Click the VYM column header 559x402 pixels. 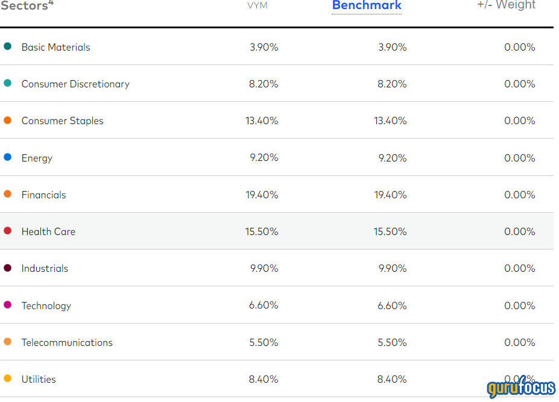click(257, 5)
